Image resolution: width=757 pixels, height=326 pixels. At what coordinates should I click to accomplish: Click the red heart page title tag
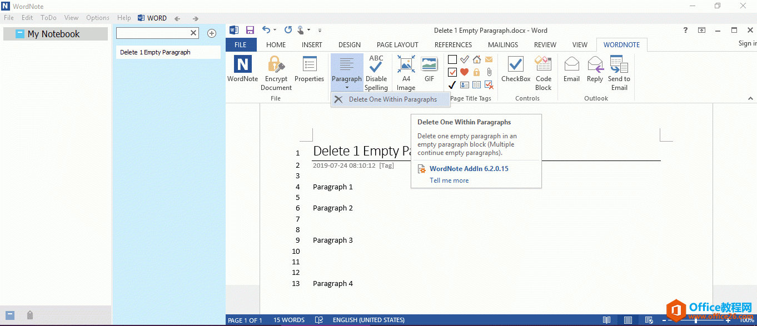464,72
